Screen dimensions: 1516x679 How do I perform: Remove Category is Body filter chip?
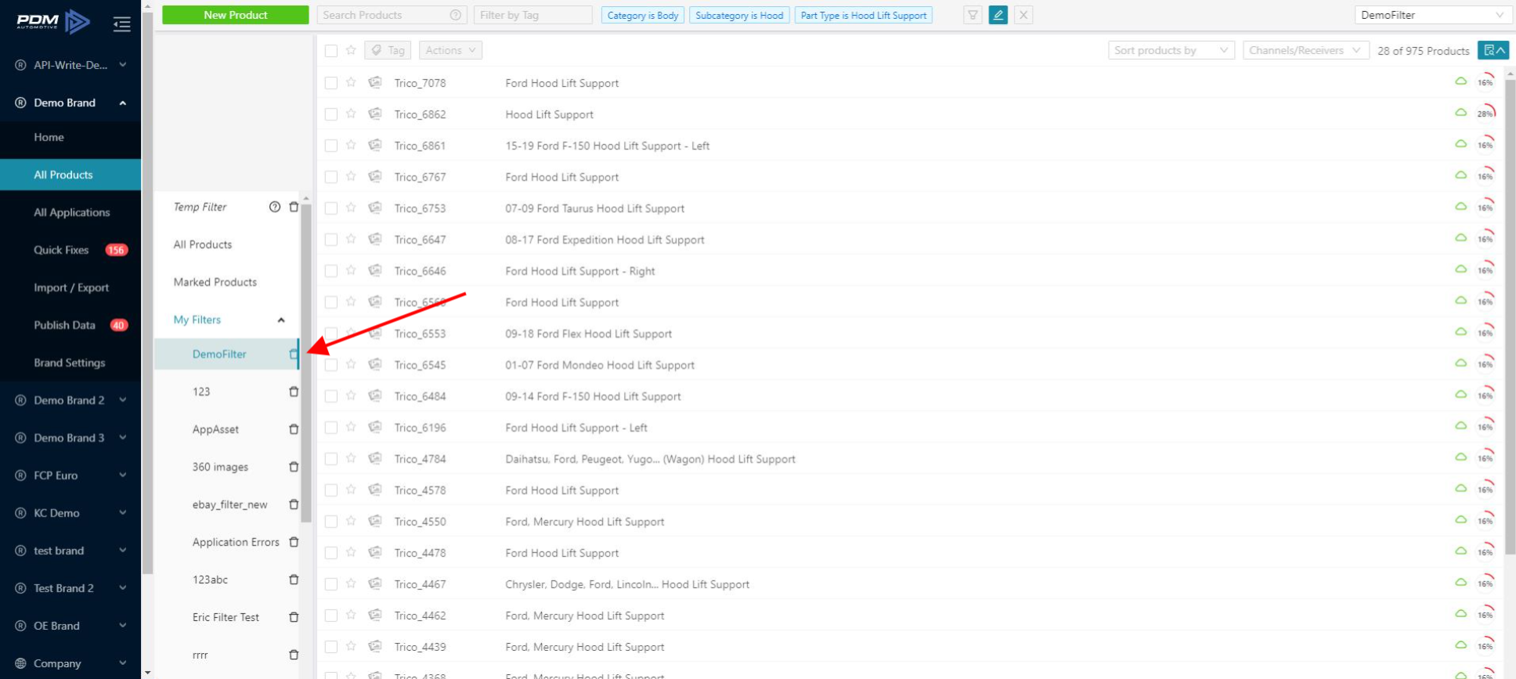[643, 15]
